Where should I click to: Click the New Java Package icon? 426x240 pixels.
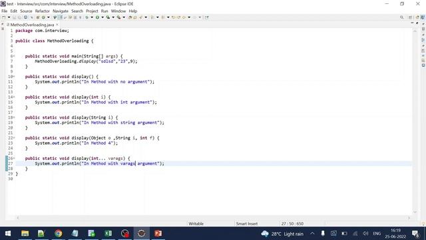coord(38,17)
